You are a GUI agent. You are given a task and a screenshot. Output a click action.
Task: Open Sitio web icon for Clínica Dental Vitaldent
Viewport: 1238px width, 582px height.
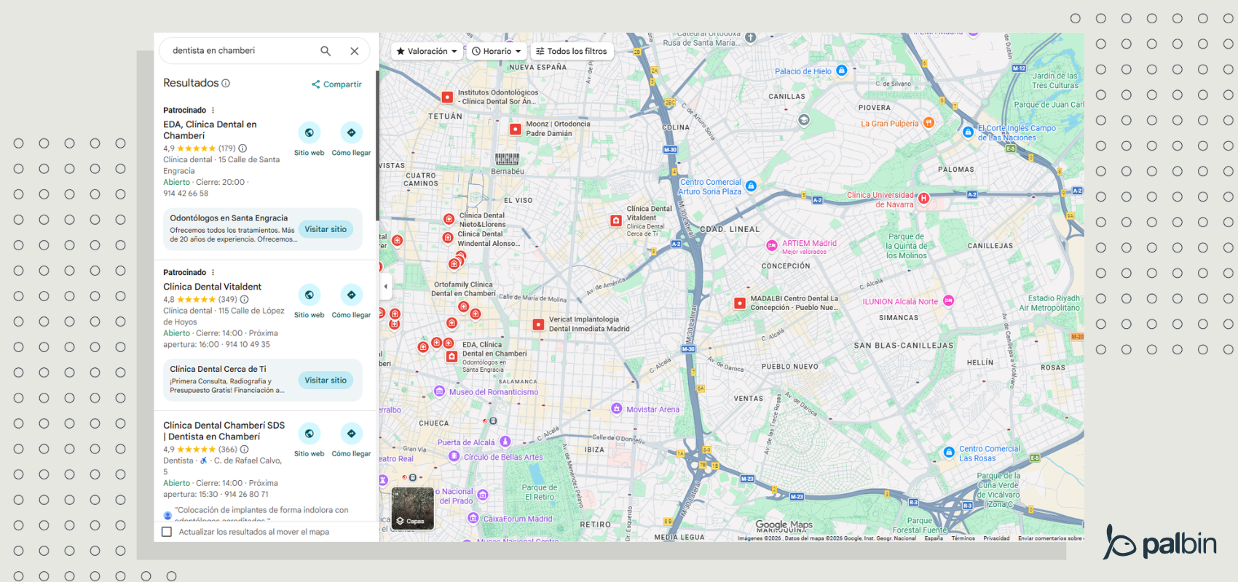[309, 295]
